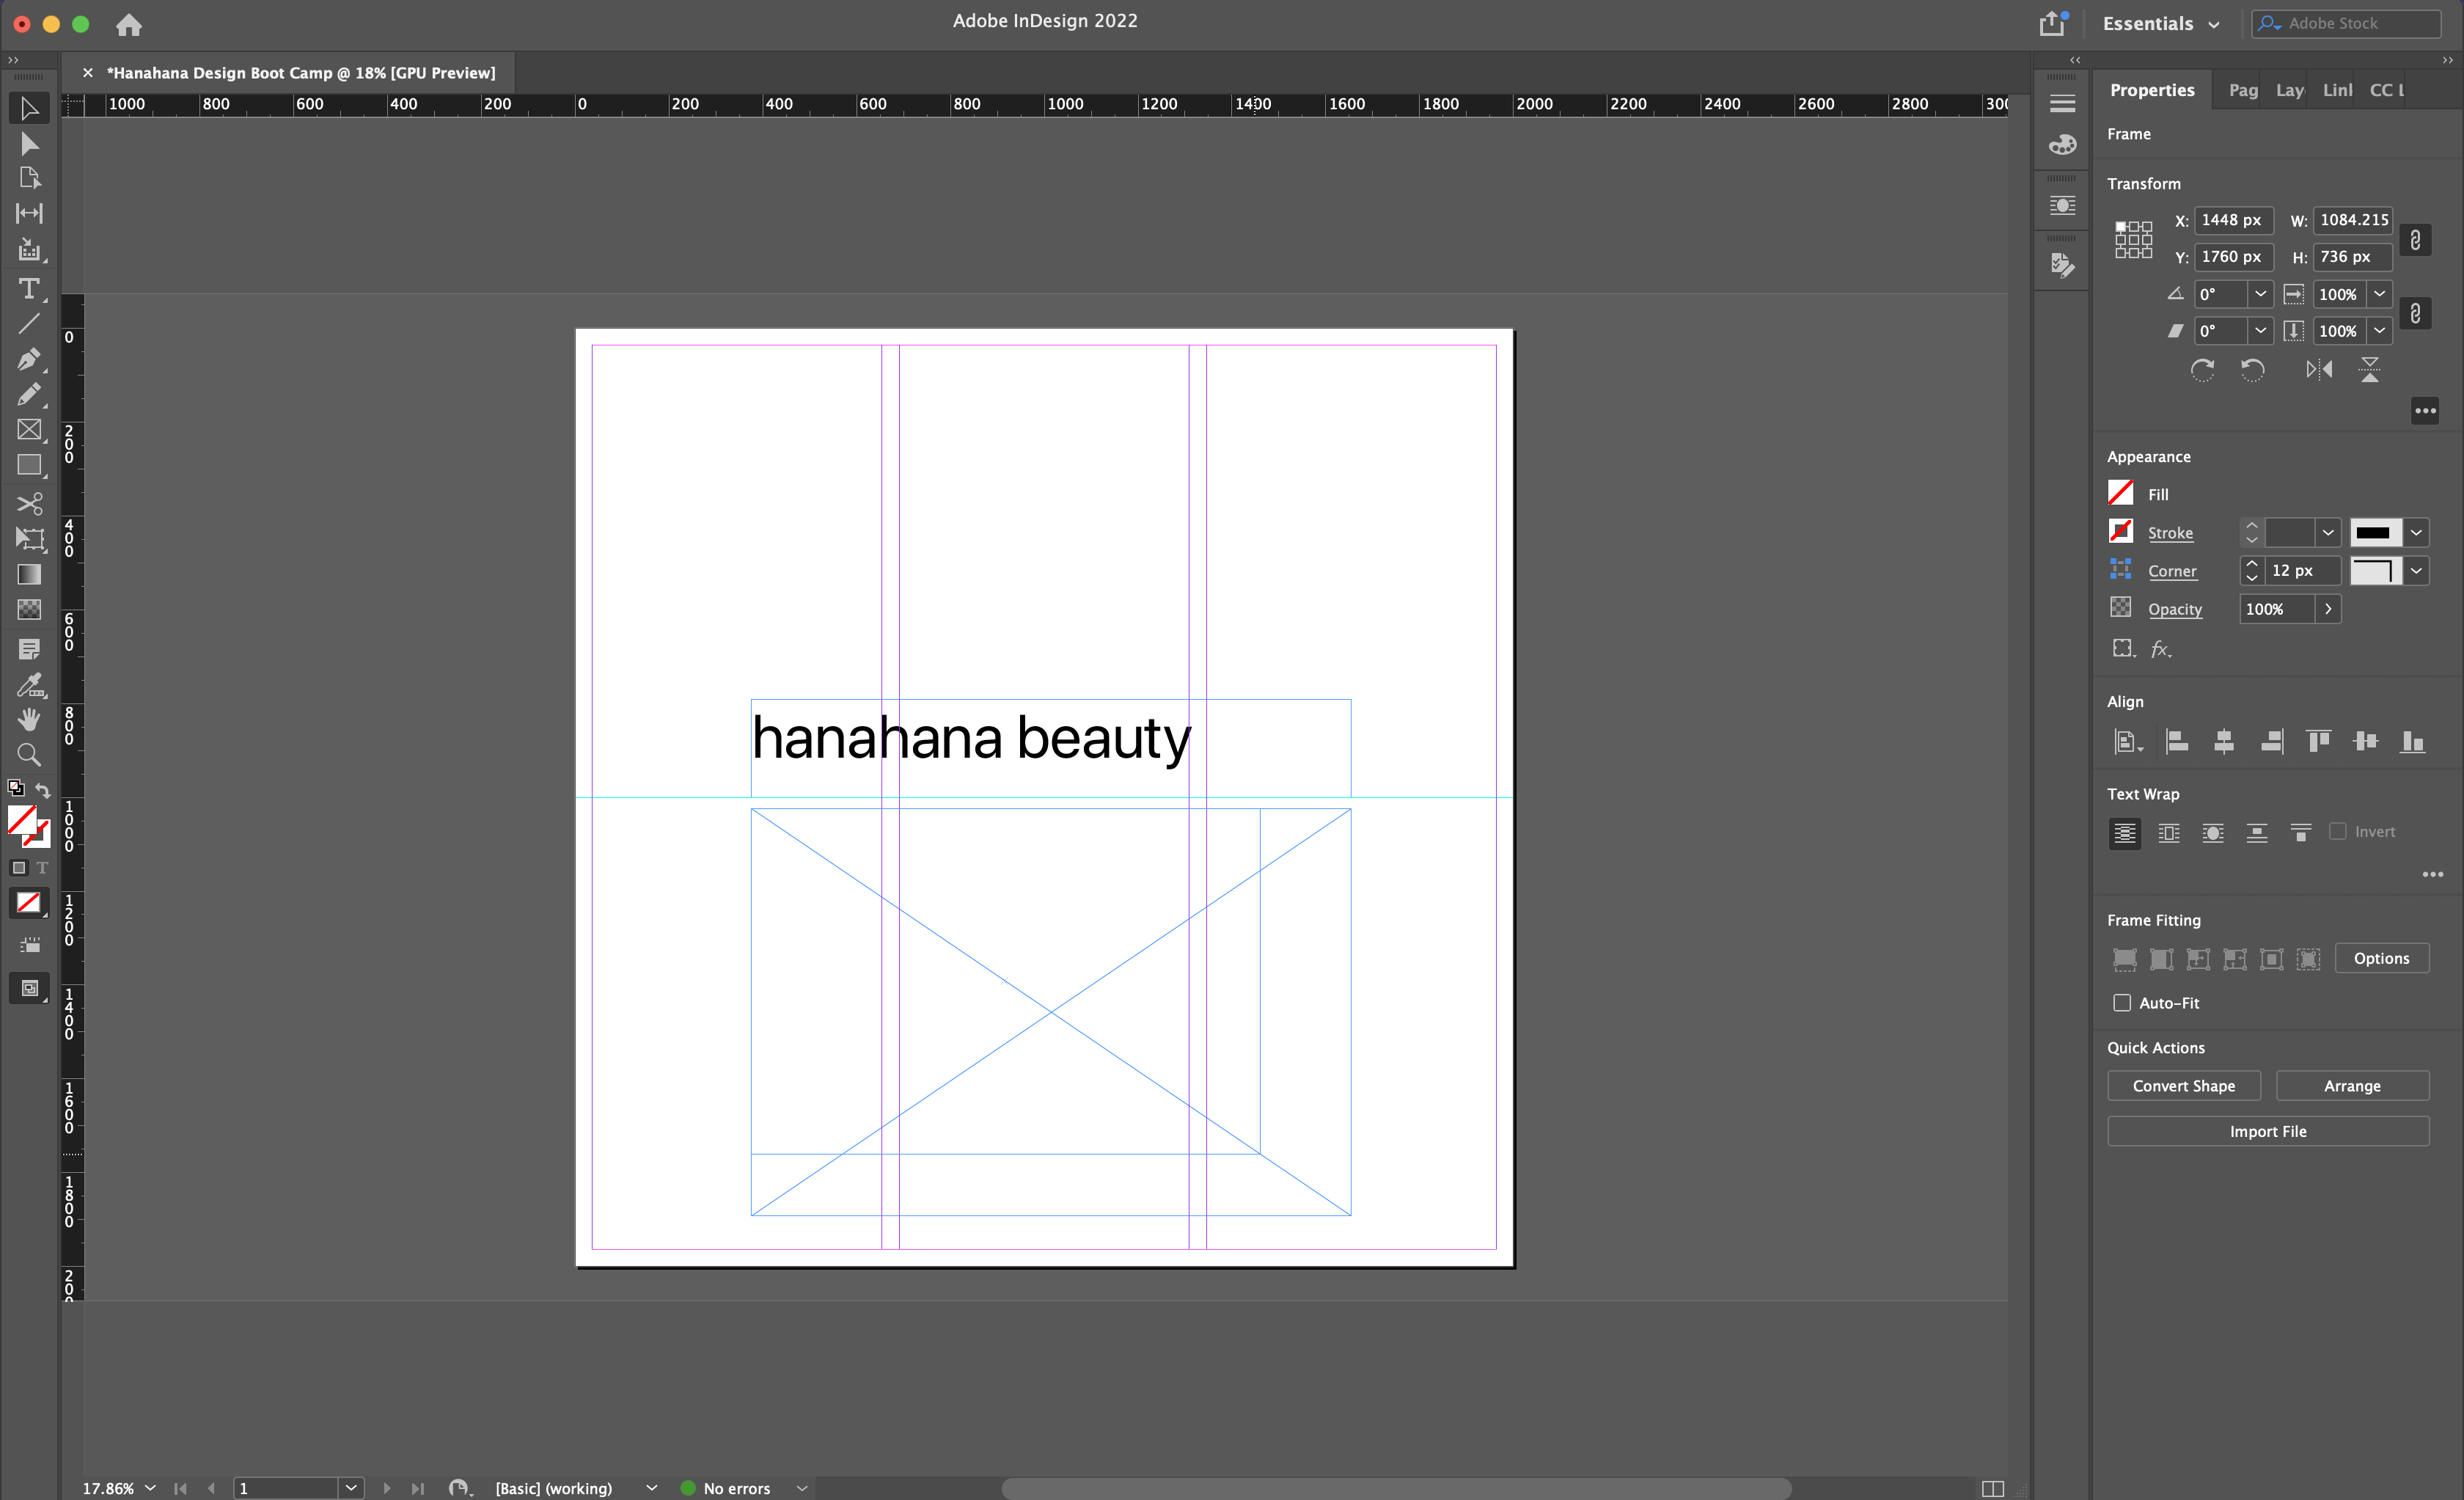The width and height of the screenshot is (2464, 1500).
Task: Select the Hand tool
Action: click(x=29, y=719)
